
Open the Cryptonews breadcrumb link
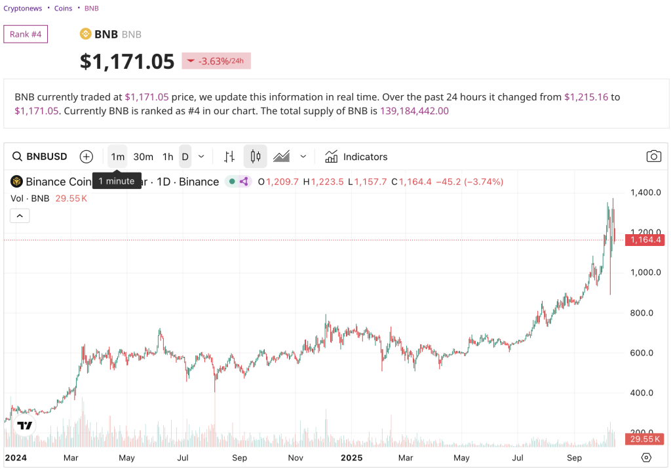(x=22, y=8)
